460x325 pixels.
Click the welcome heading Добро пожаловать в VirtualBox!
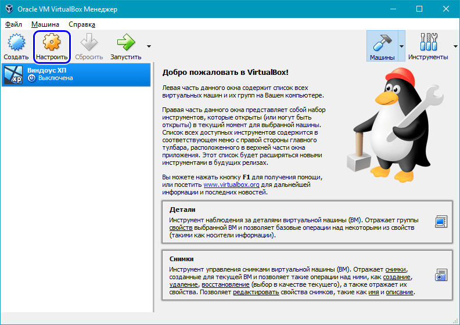click(225, 73)
